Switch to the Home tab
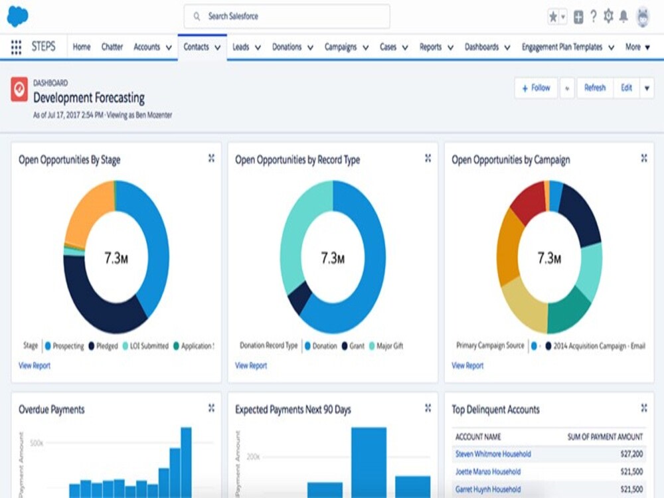Image resolution: width=664 pixels, height=498 pixels. (x=81, y=47)
